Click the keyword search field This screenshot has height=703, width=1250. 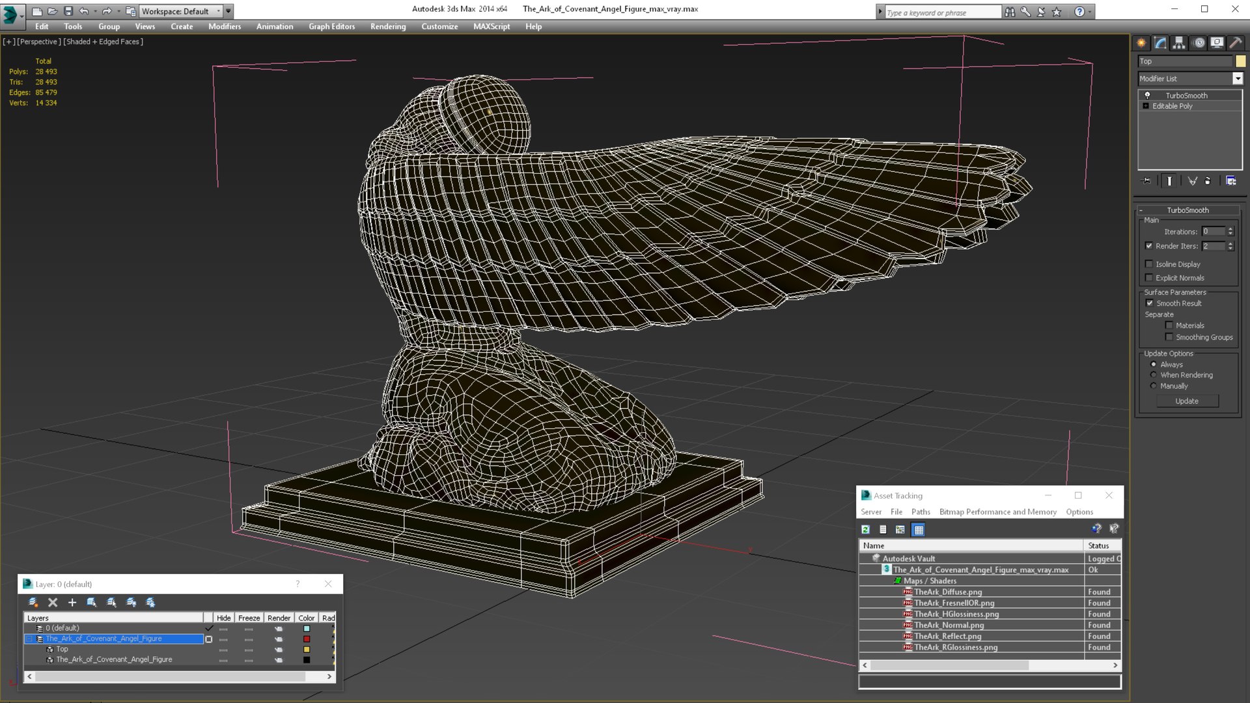click(x=942, y=12)
